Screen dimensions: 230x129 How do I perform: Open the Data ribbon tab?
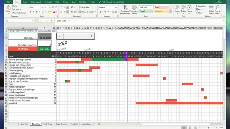click(x=57, y=2)
